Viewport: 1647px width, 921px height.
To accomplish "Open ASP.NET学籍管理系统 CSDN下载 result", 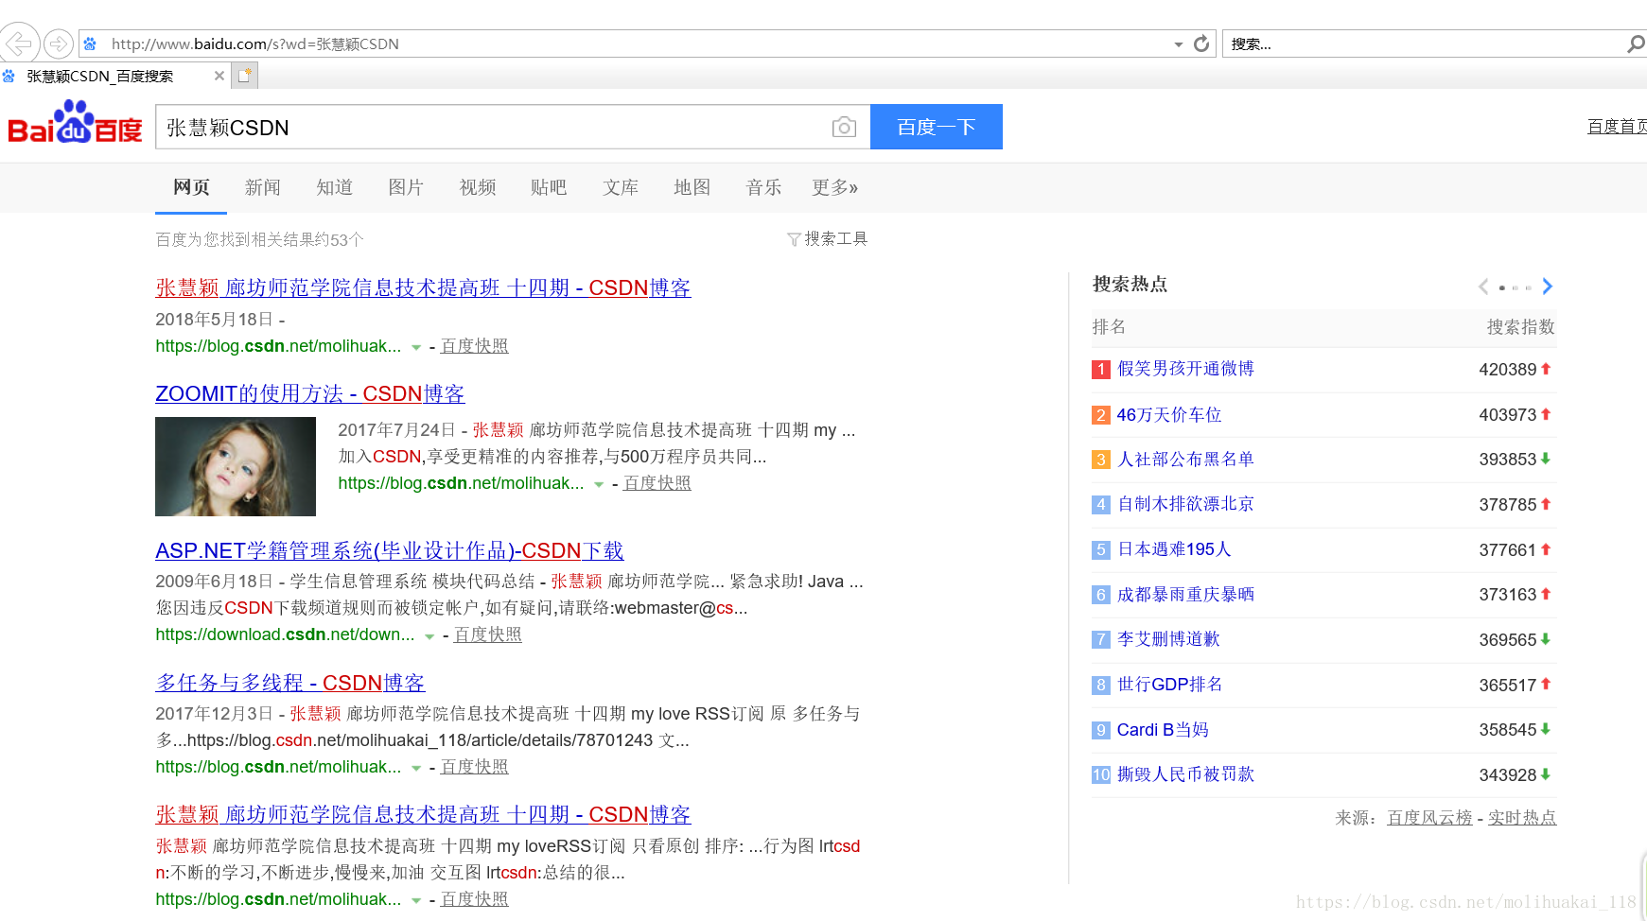I will pos(390,550).
